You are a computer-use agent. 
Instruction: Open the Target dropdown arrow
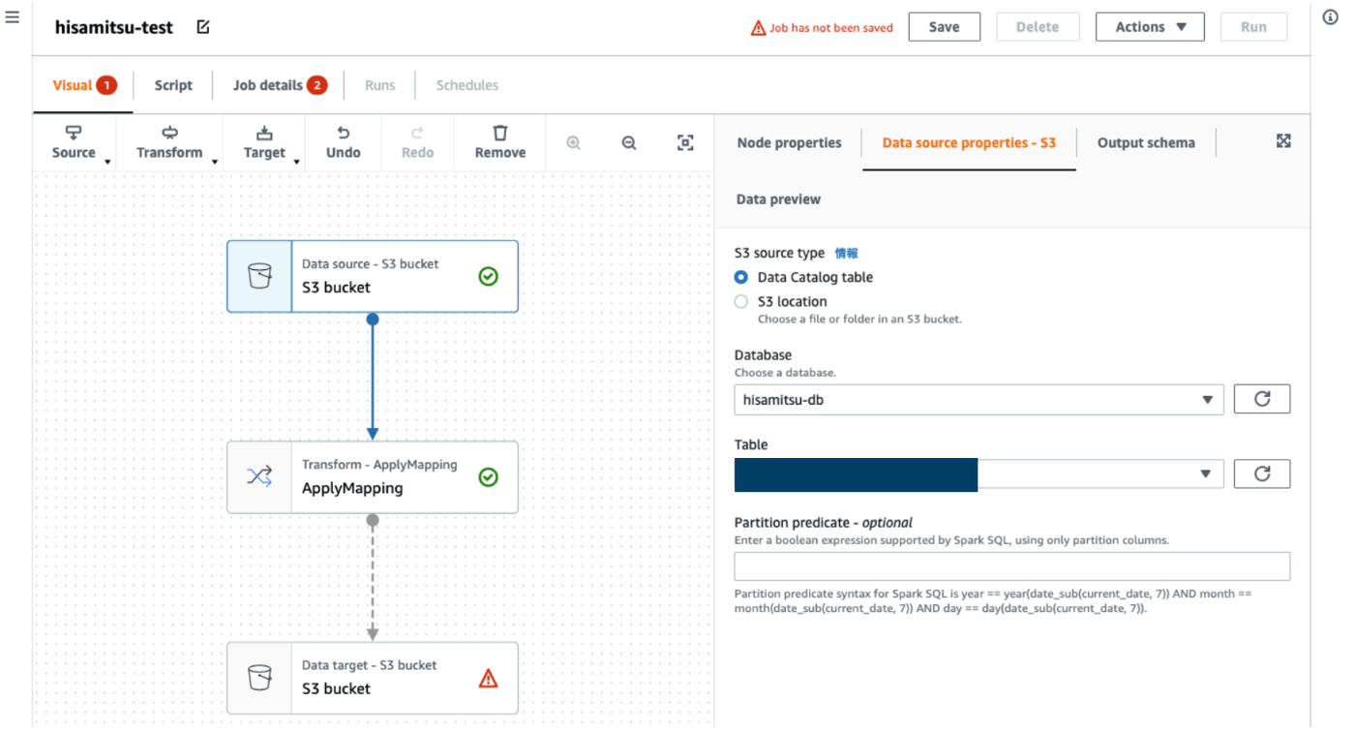(296, 162)
